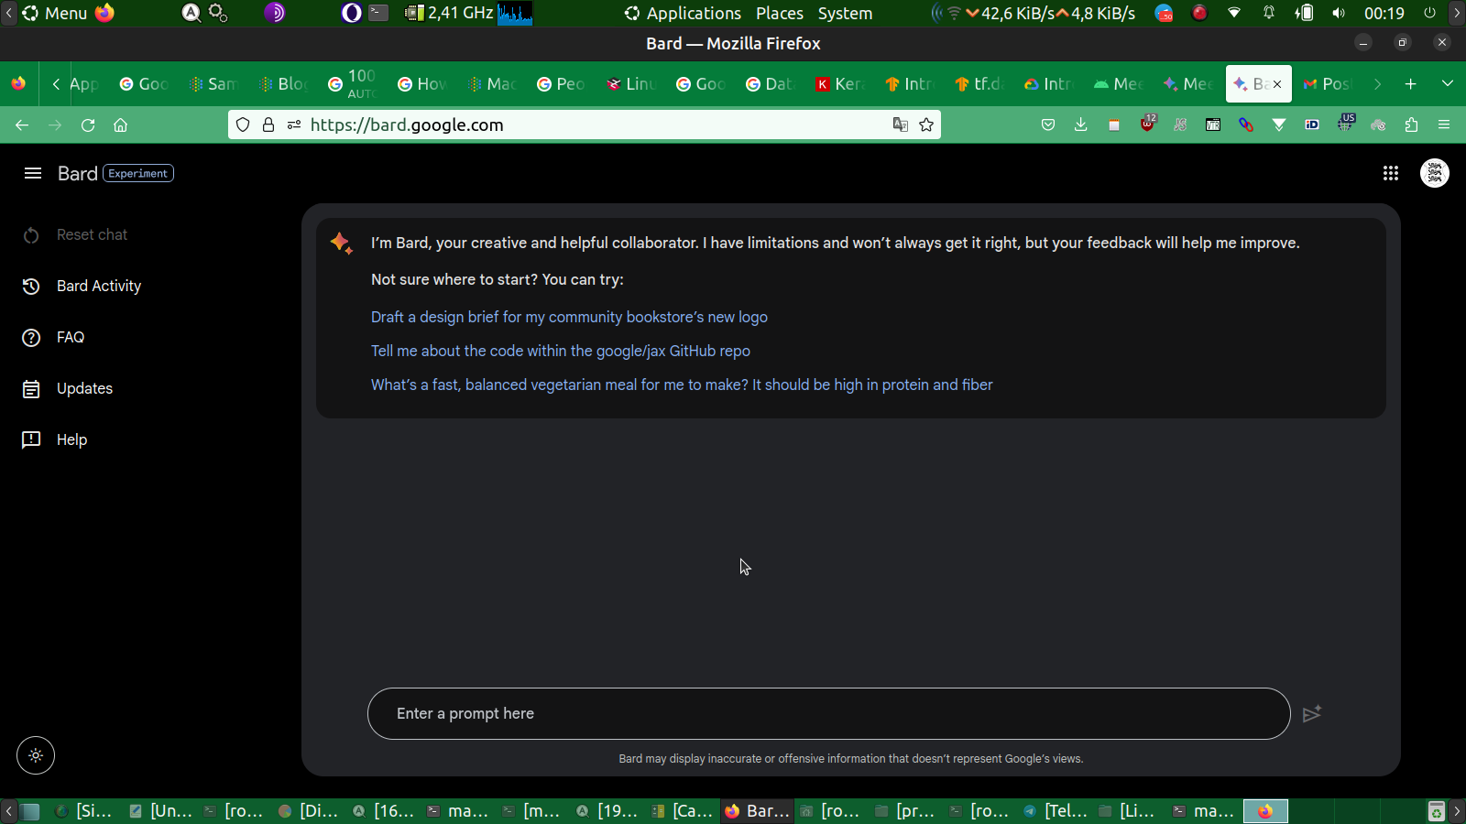Image resolution: width=1466 pixels, height=824 pixels.
Task: Open the volume control in the tray
Action: tap(1339, 13)
